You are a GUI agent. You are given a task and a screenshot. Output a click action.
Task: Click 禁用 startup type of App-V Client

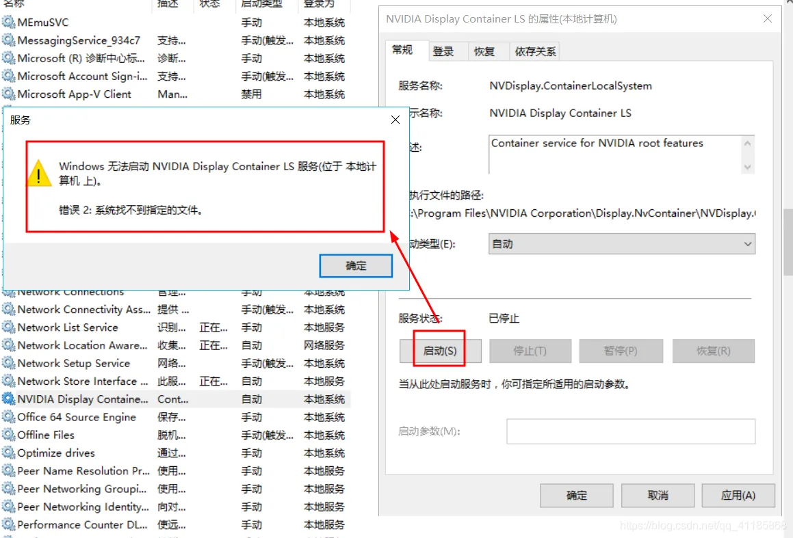[x=251, y=94]
